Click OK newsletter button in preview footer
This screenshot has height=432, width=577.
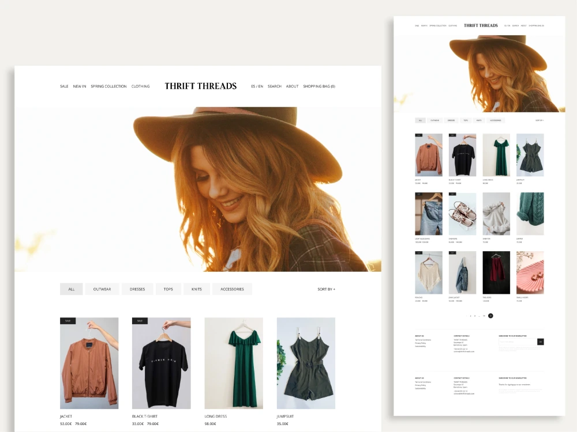[x=541, y=342]
